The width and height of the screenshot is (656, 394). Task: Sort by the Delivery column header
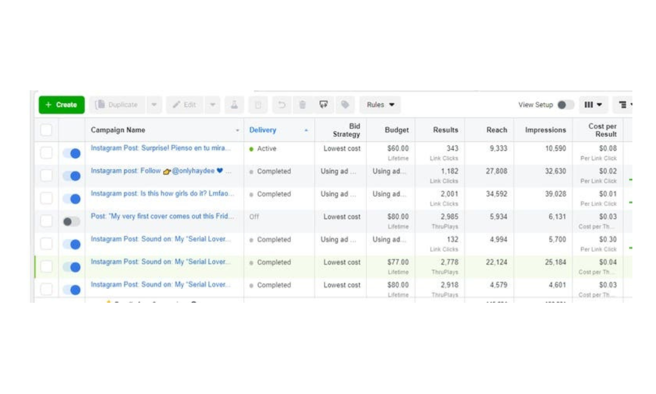pyautogui.click(x=263, y=130)
